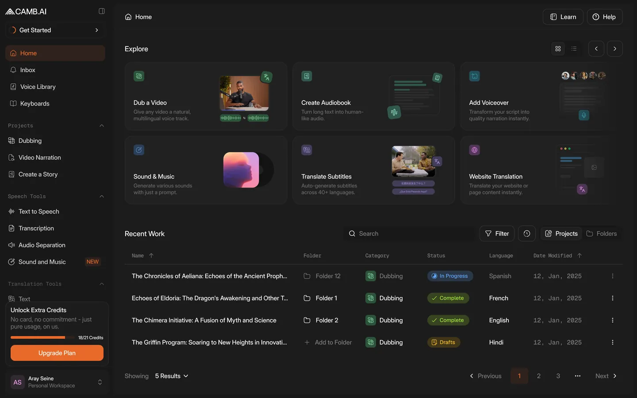Screen dimensions: 637x398
Task: Collapse the Translation Tools section
Action: click(102, 284)
